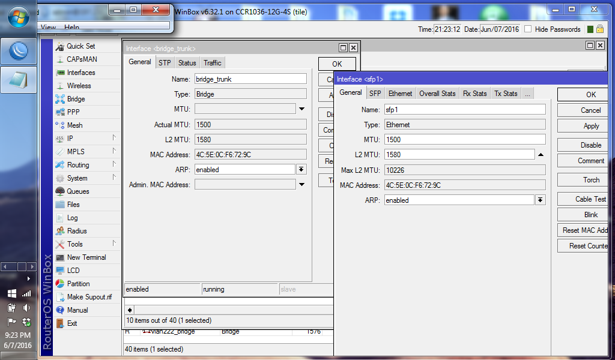
Task: Switch to Traffic tab in bridge_trunk
Action: click(213, 62)
